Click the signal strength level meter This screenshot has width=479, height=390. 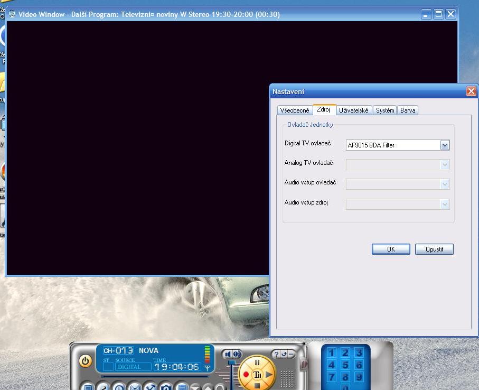(x=207, y=355)
